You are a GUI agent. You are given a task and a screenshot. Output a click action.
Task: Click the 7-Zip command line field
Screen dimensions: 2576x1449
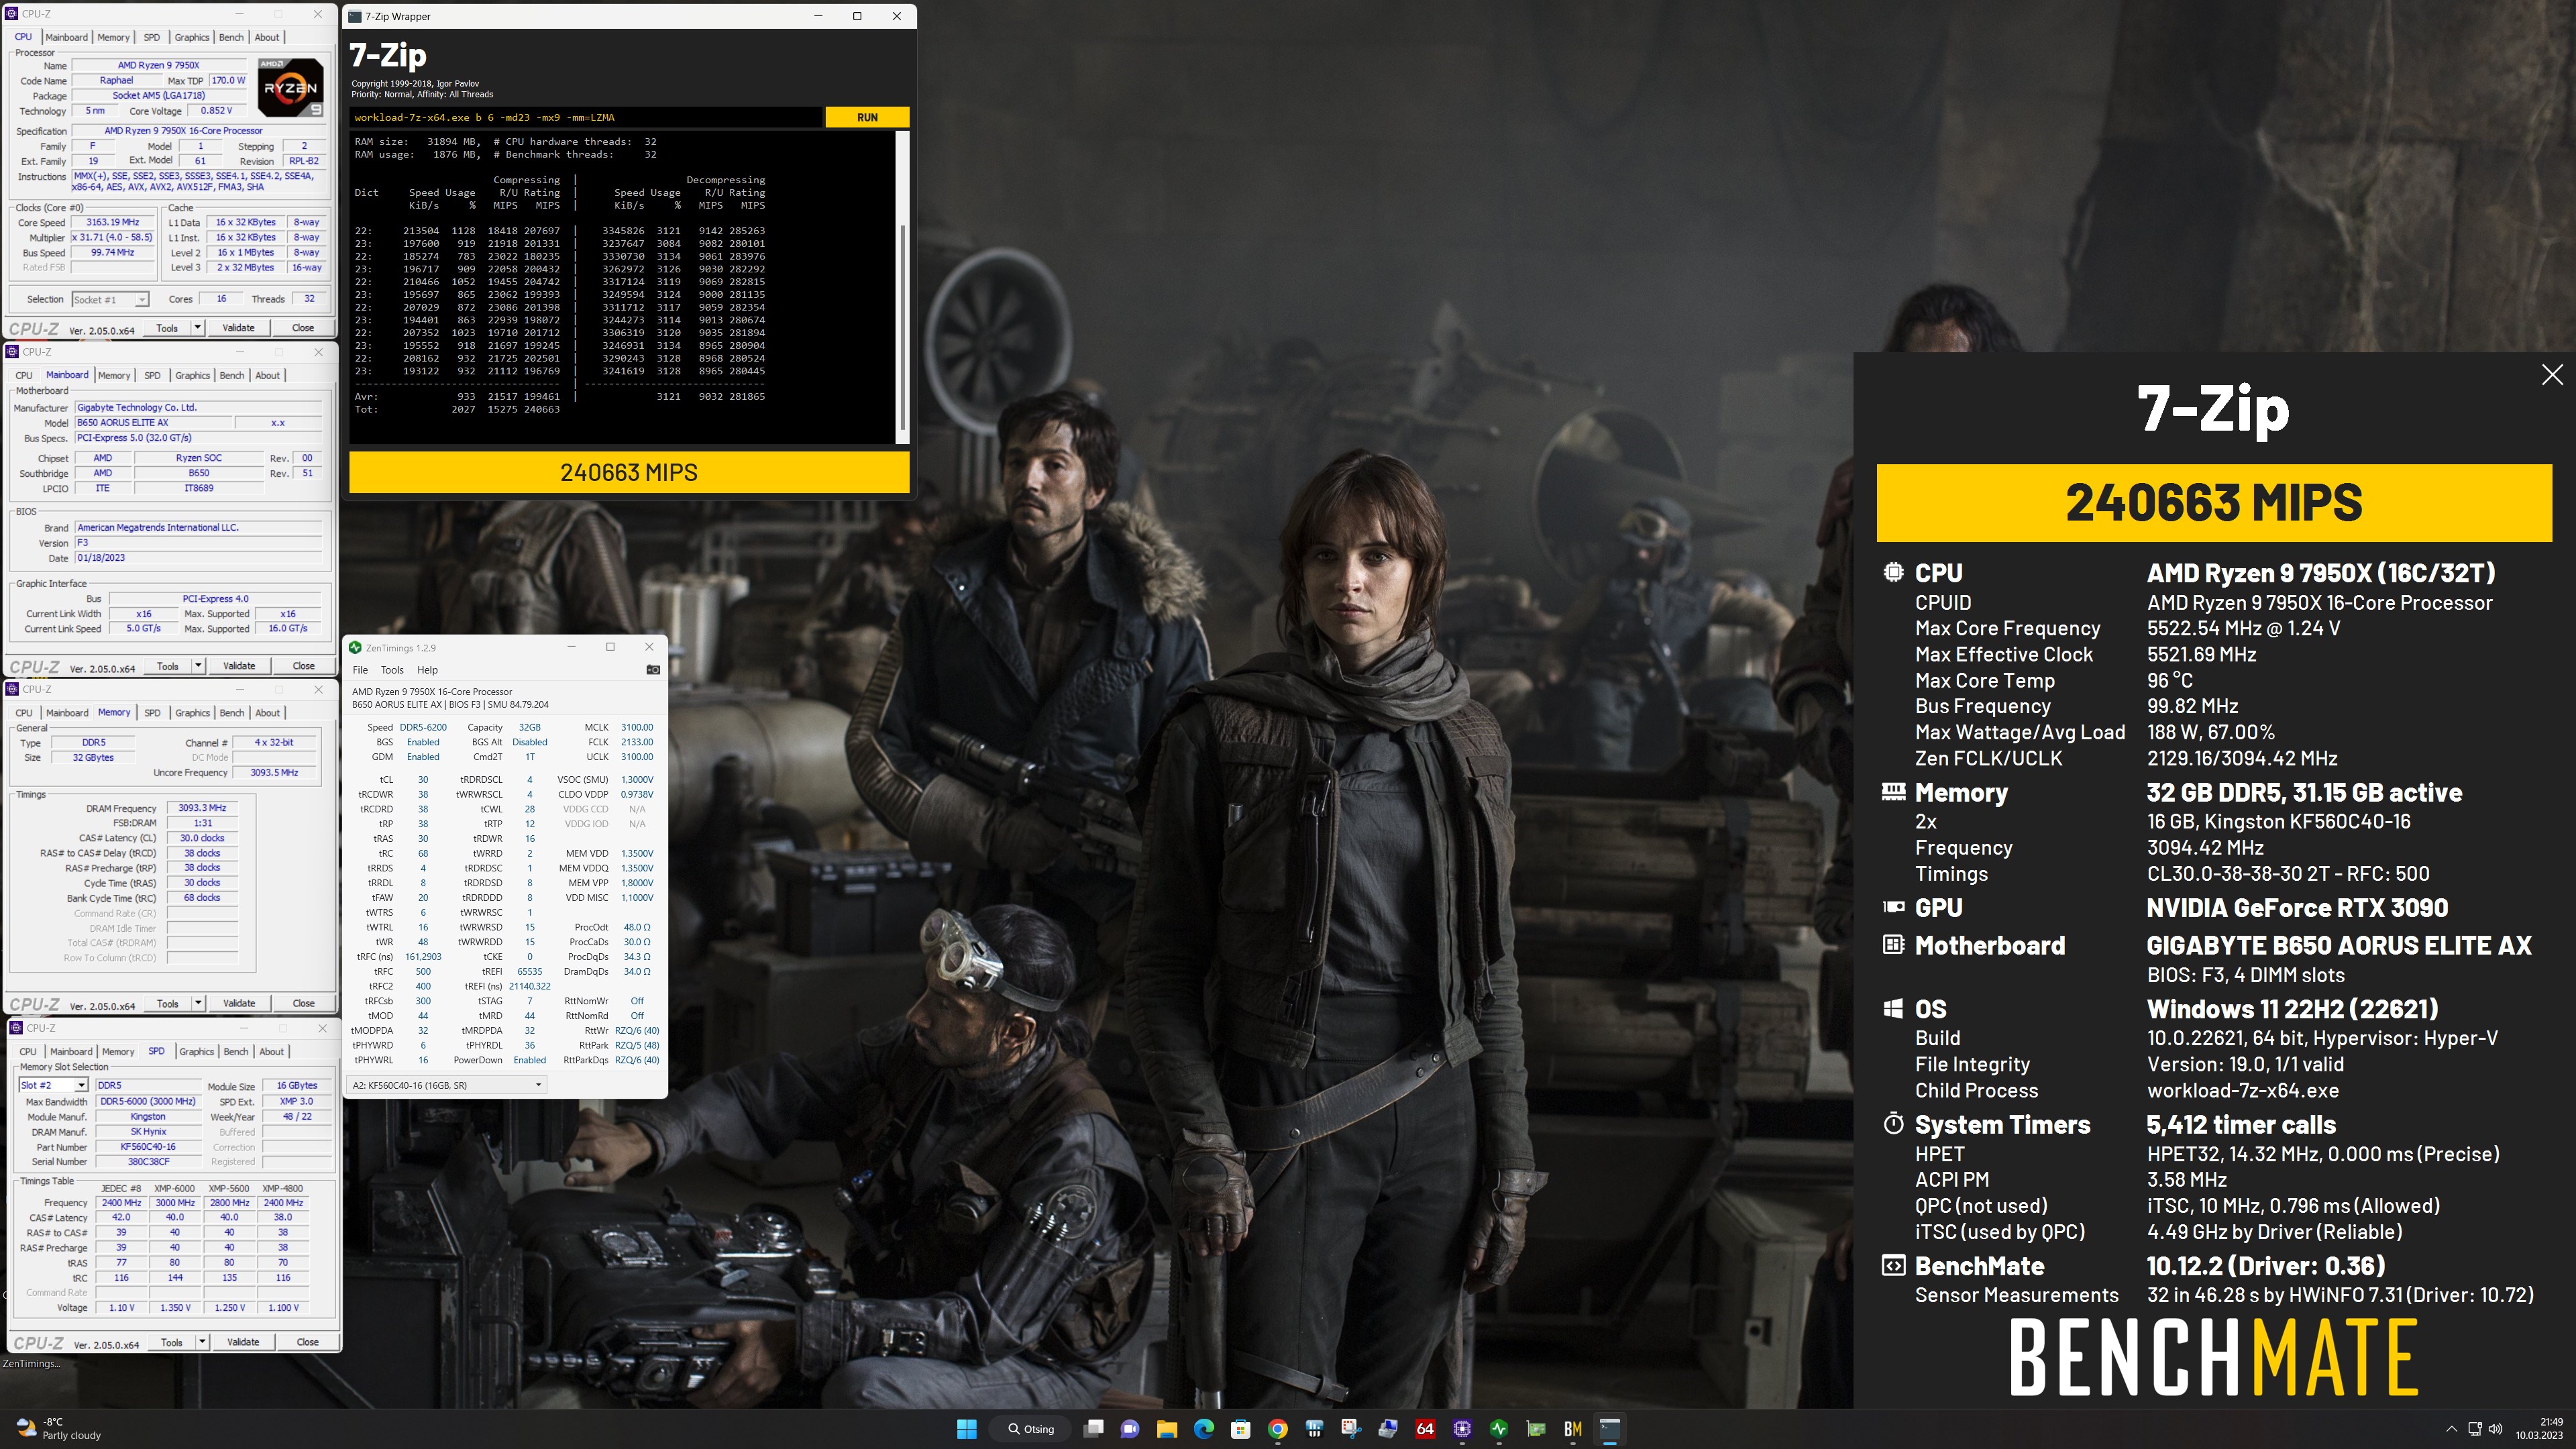coord(586,117)
